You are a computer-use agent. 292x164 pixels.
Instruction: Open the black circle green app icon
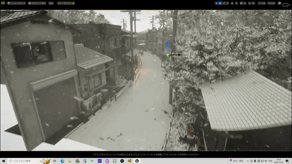pyautogui.click(x=122, y=161)
